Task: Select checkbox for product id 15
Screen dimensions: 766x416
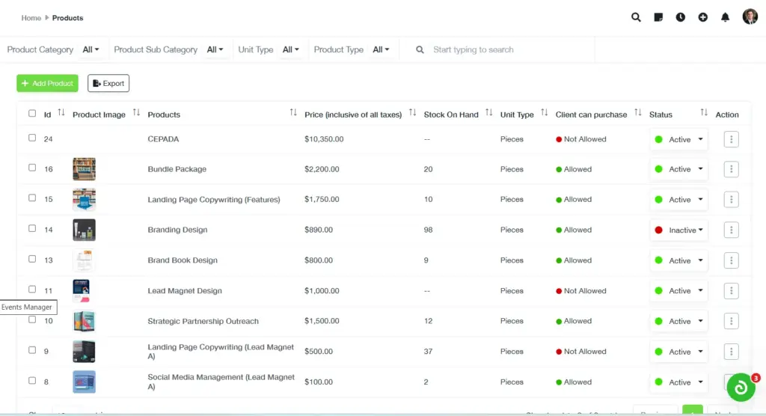Action: coord(31,198)
